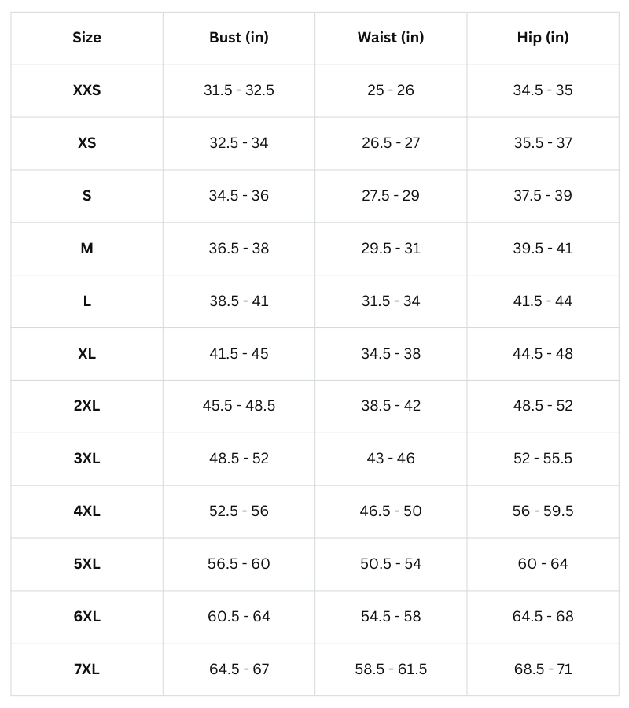Screen dimensions: 629x708
Task: Click the Size column header
Action: pyautogui.click(x=86, y=37)
